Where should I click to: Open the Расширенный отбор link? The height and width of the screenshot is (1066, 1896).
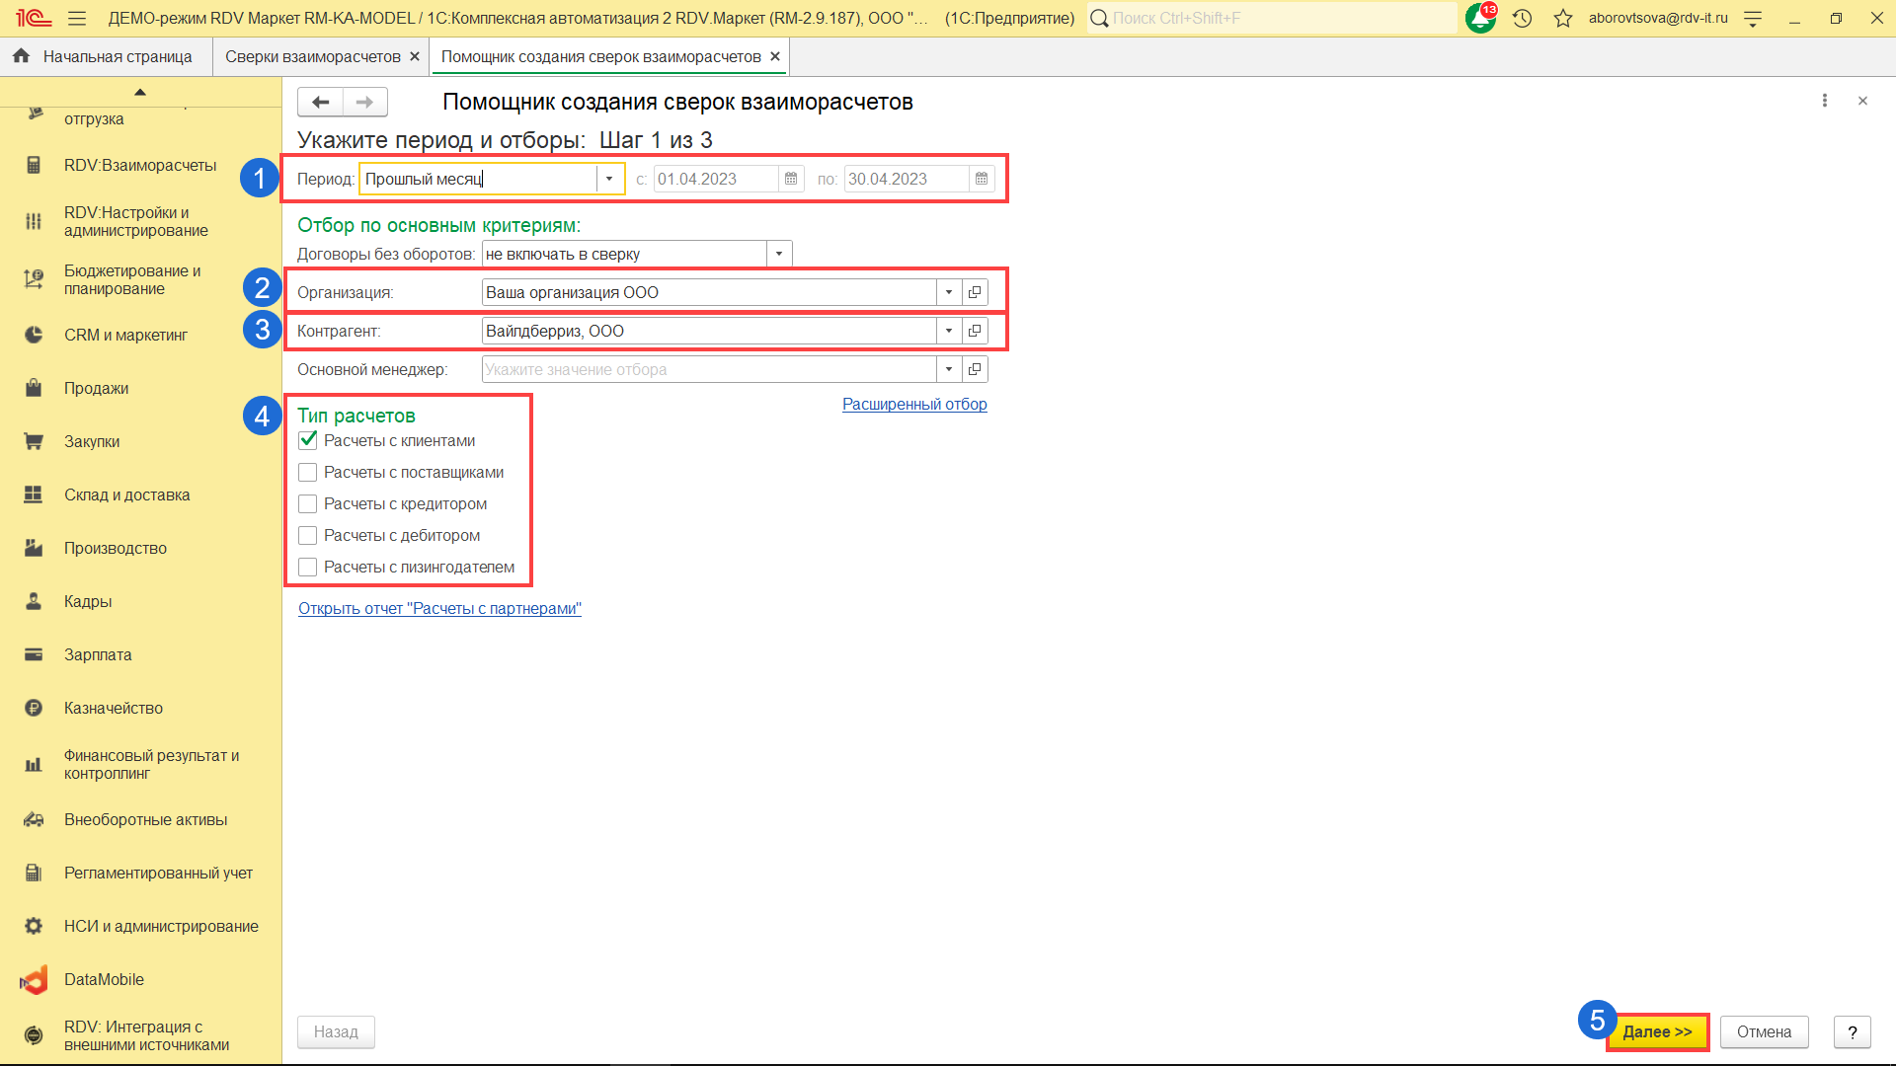914,404
